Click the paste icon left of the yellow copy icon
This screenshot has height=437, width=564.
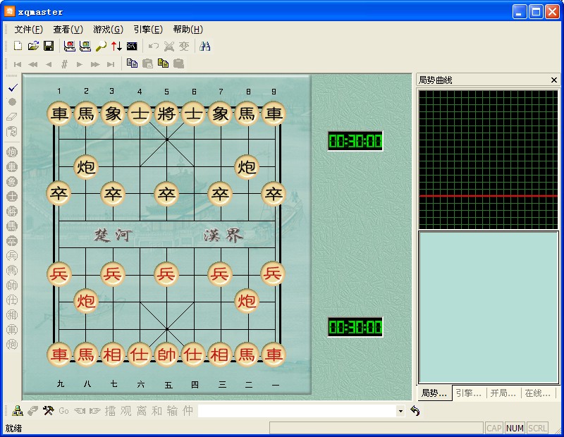coord(147,63)
